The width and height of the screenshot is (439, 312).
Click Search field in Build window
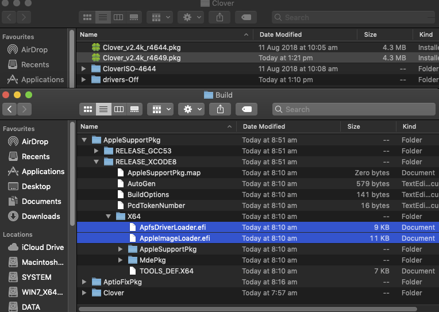[x=353, y=109]
